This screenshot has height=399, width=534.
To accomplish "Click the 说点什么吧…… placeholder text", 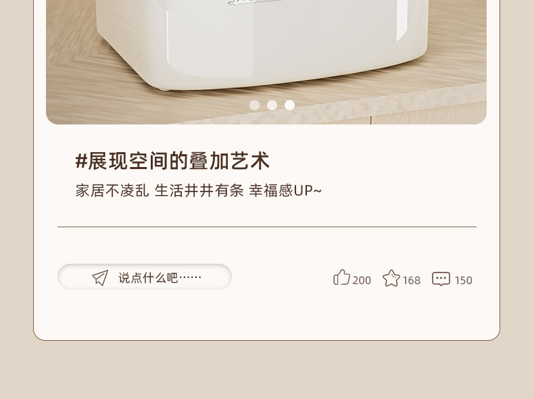I will [x=160, y=278].
